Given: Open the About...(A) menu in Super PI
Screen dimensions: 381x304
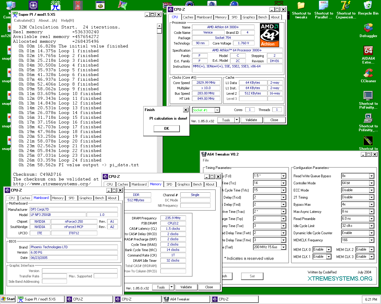Looking at the screenshot, I should 48,20.
